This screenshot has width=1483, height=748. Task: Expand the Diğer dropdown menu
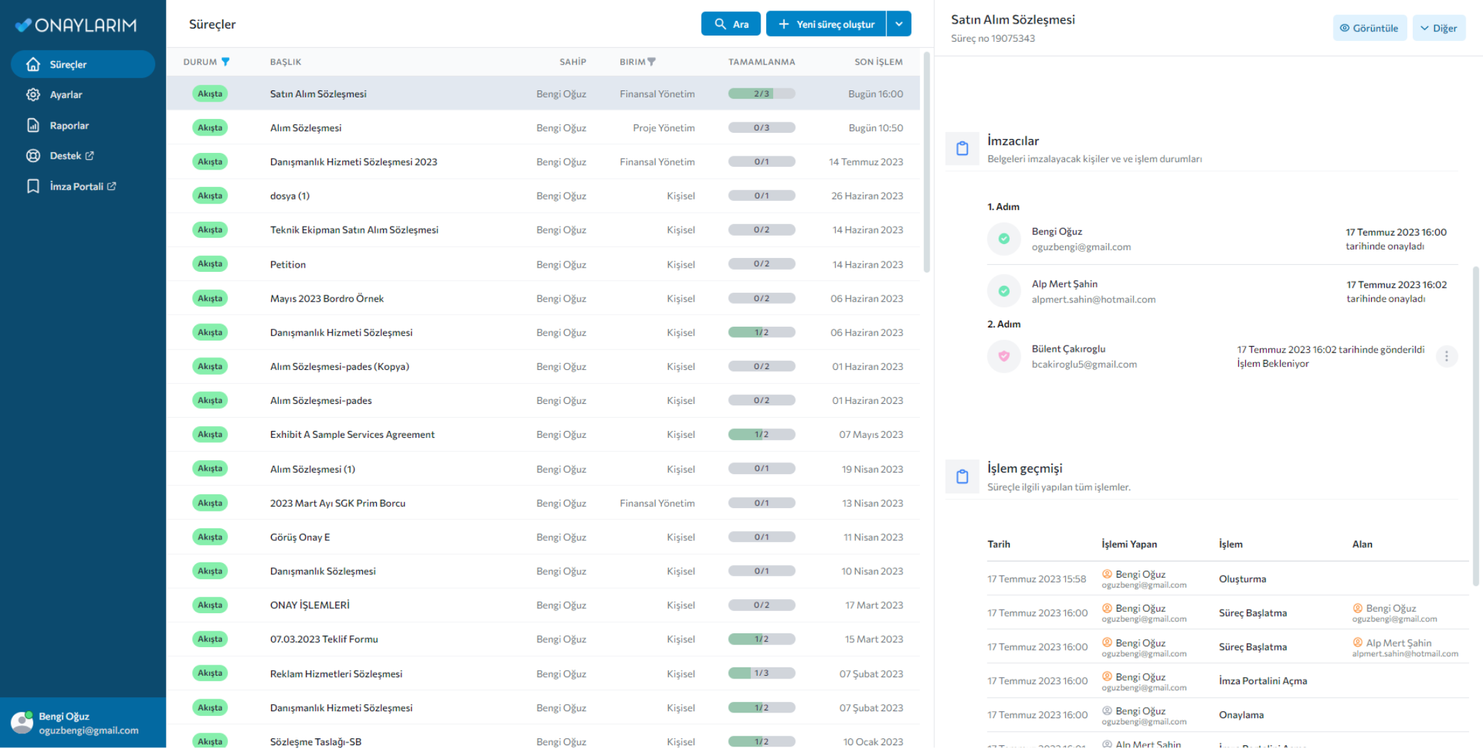1438,28
